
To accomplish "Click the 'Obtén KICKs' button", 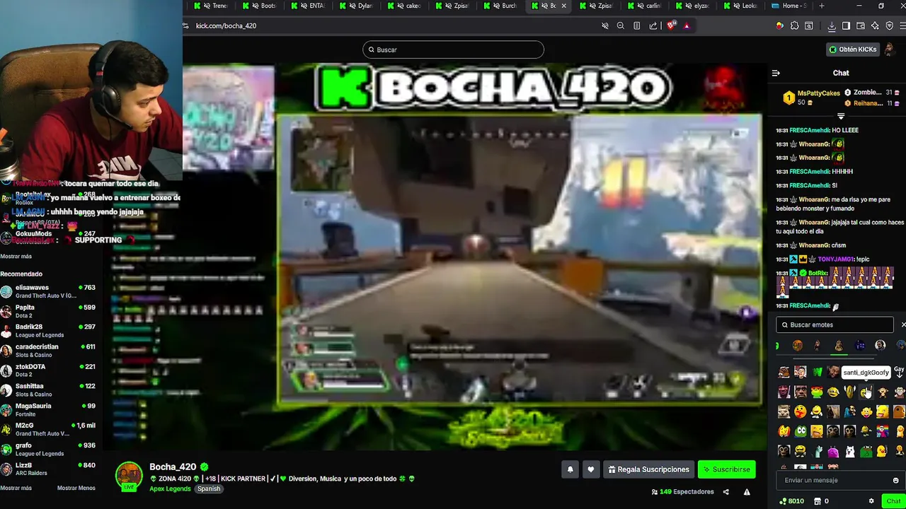I will (853, 49).
